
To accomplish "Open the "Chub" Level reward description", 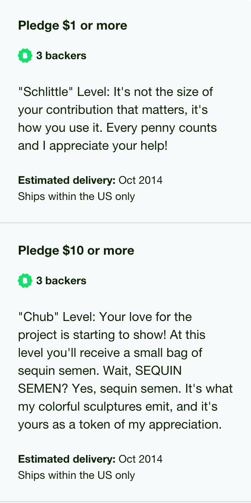I will pos(125,370).
